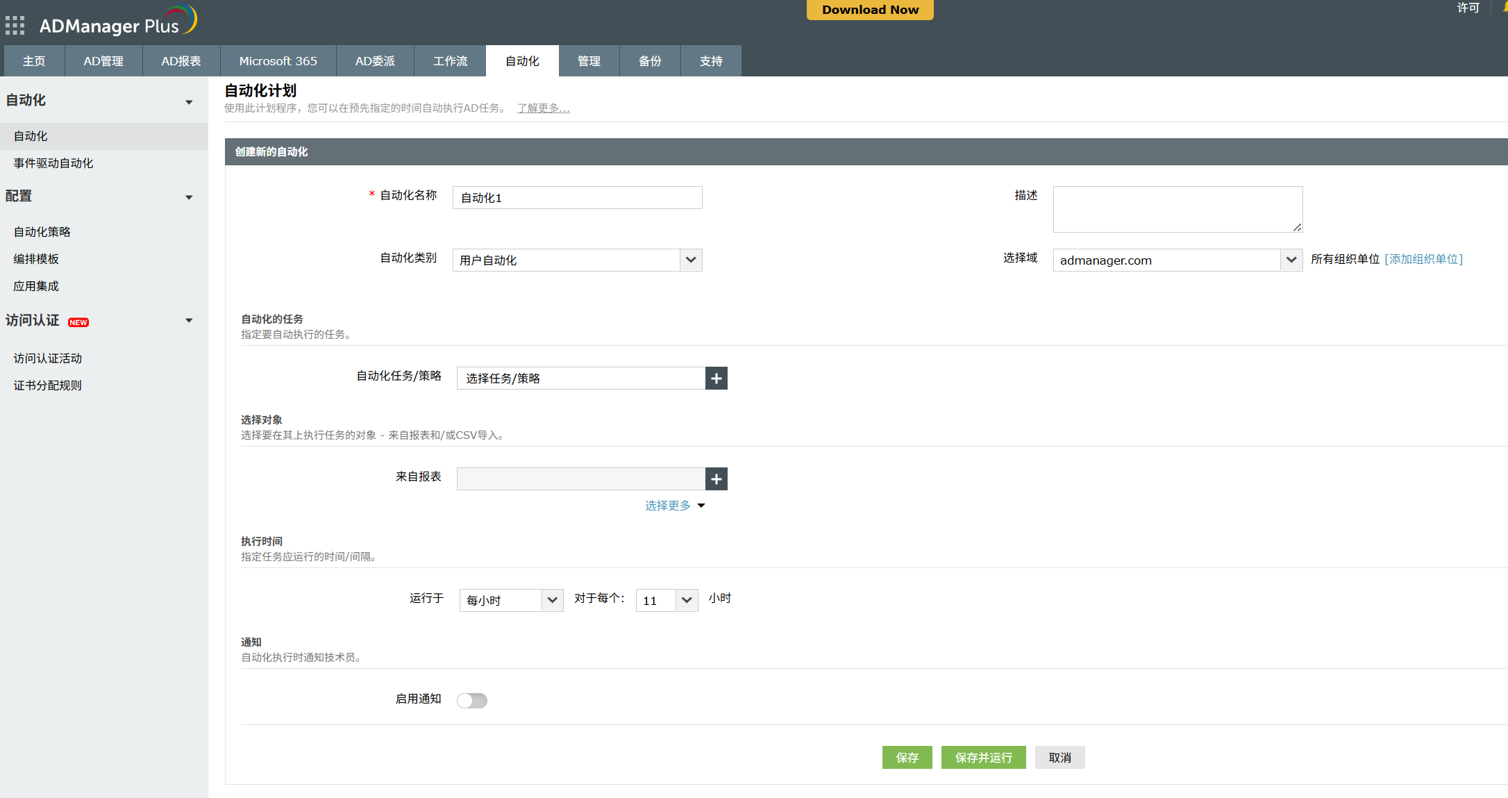
Task: Expand the 选择更多 arrow
Action: [x=701, y=506]
